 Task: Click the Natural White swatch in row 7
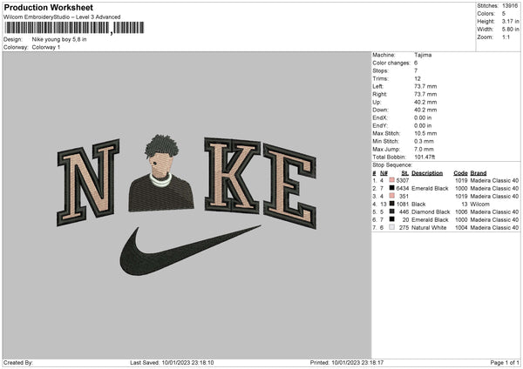point(392,227)
